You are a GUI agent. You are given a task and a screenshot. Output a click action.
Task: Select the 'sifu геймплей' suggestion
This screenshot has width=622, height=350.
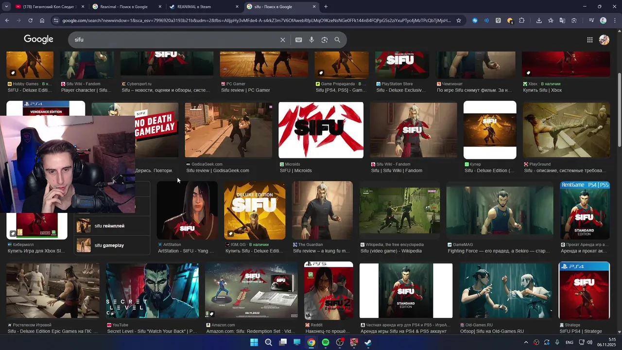point(112,226)
